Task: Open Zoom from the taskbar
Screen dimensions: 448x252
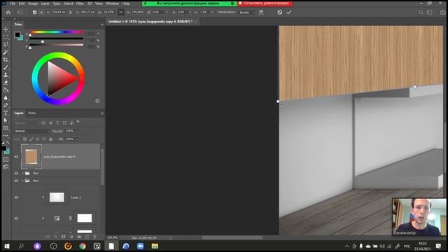Action: (140, 246)
